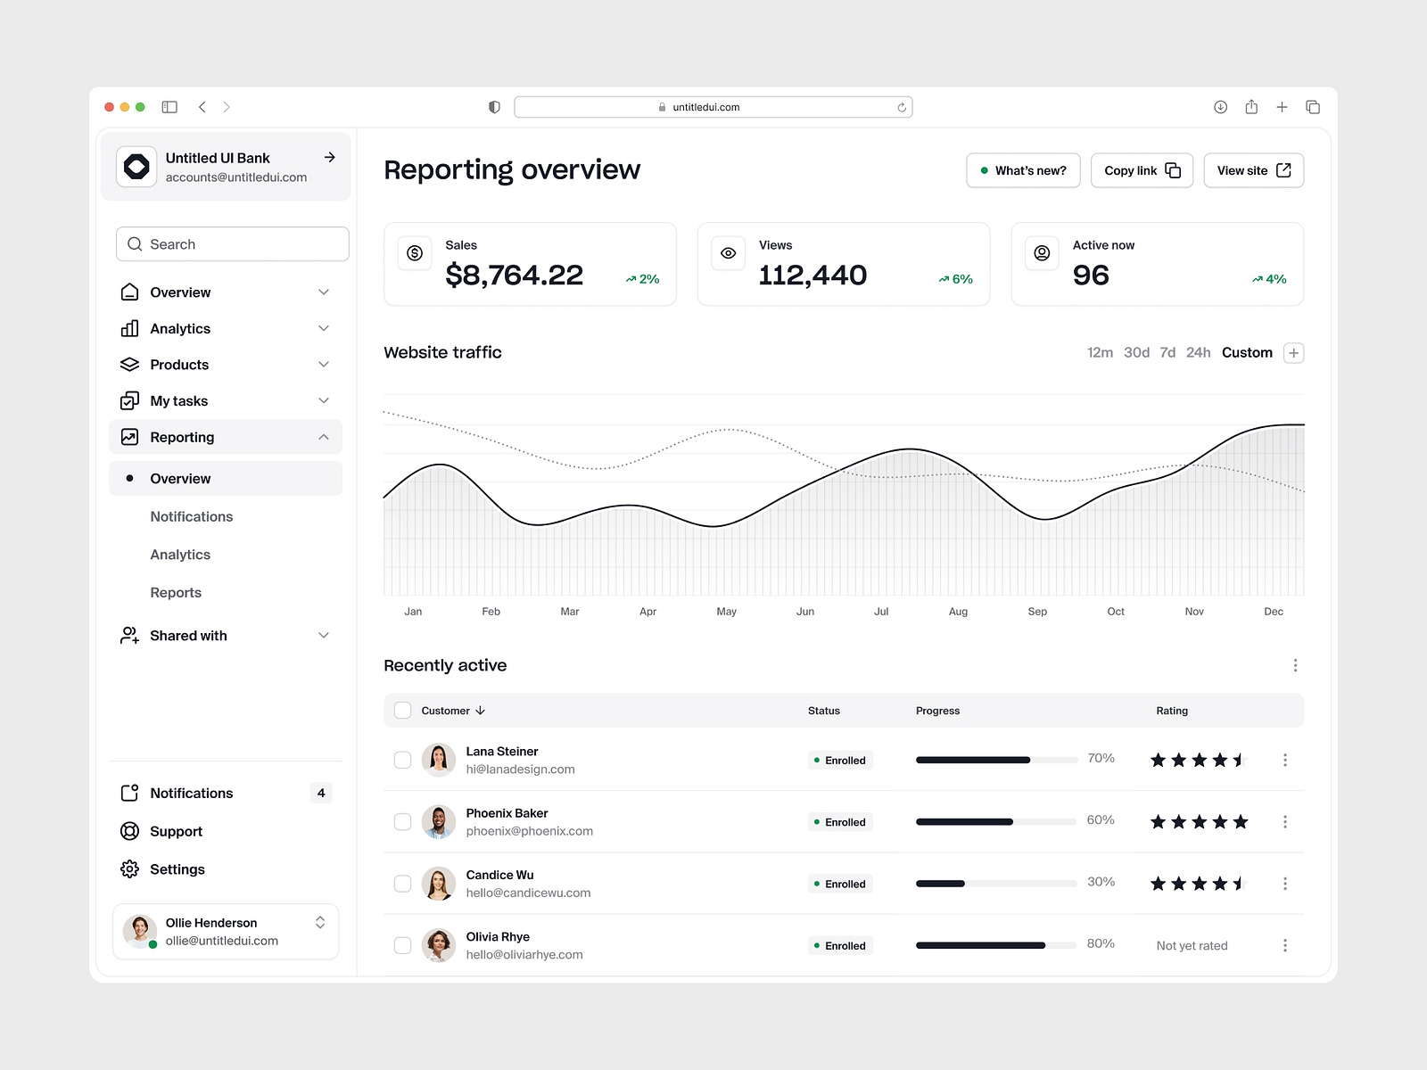Click the Reporting icon in the sidebar

129,436
